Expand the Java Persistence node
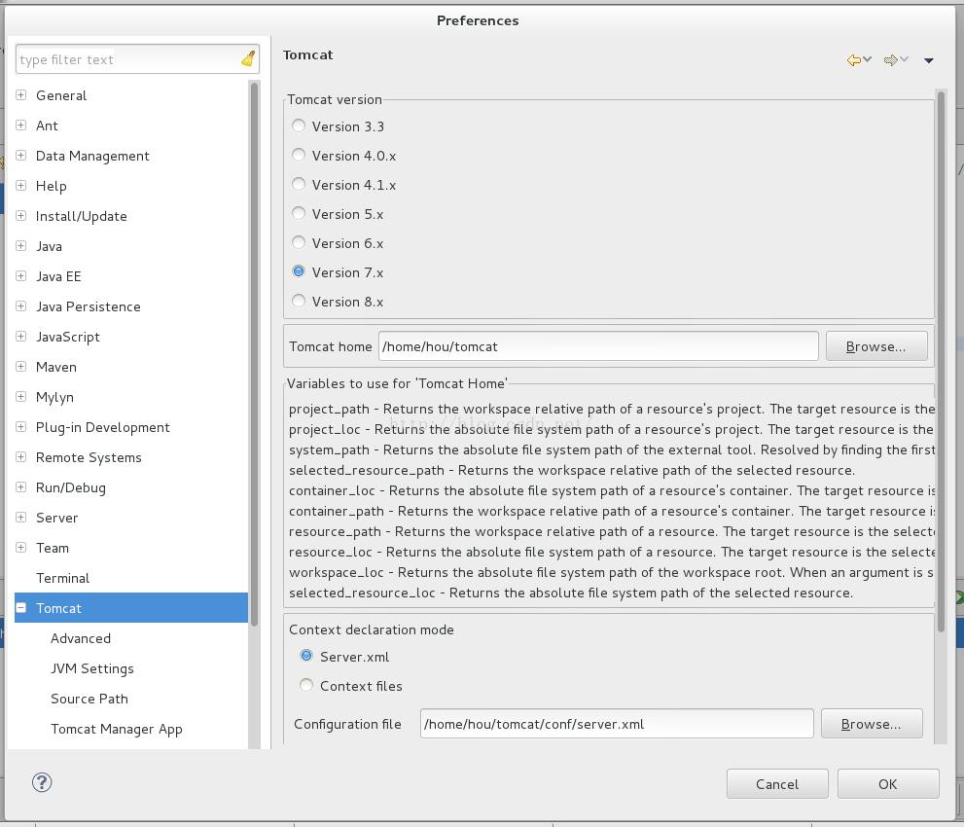This screenshot has height=827, width=964. [x=20, y=306]
